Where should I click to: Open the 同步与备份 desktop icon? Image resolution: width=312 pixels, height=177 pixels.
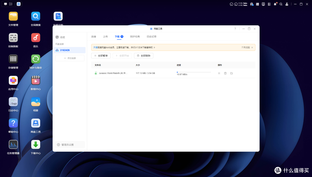click(x=36, y=59)
